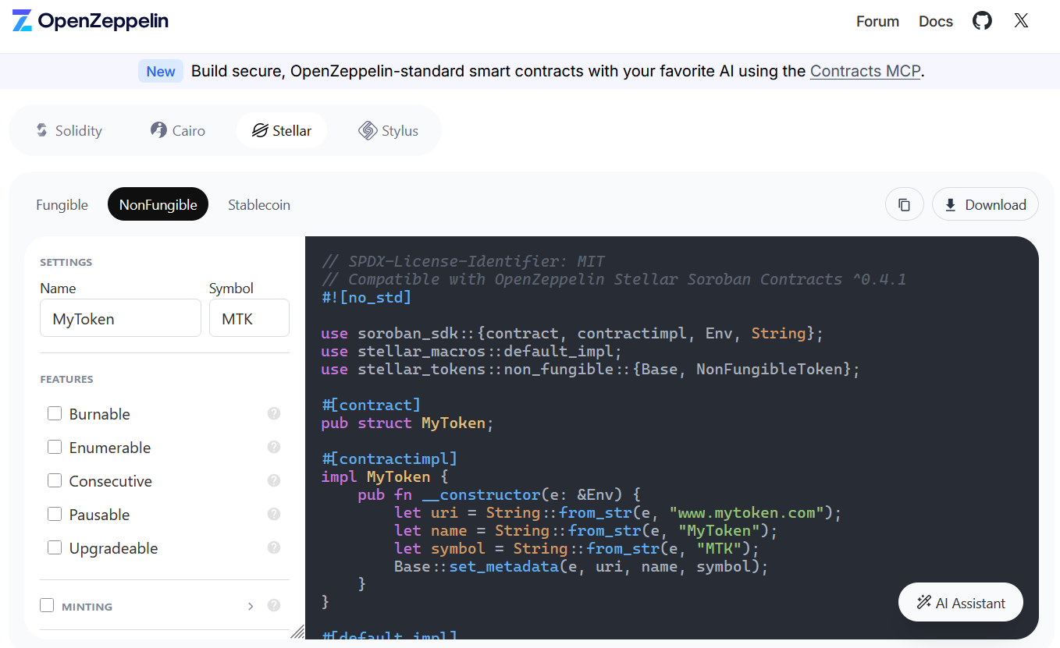Click the Minting help question mark icon

pos(274,605)
